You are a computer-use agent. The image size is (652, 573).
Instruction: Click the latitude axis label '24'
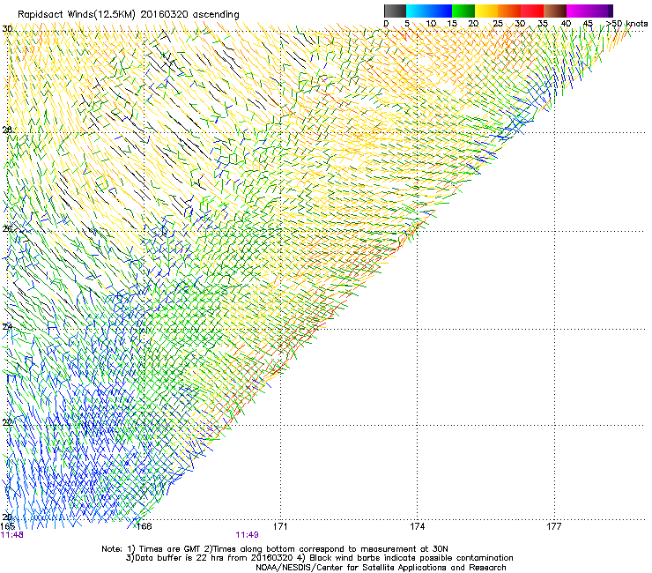[7, 327]
